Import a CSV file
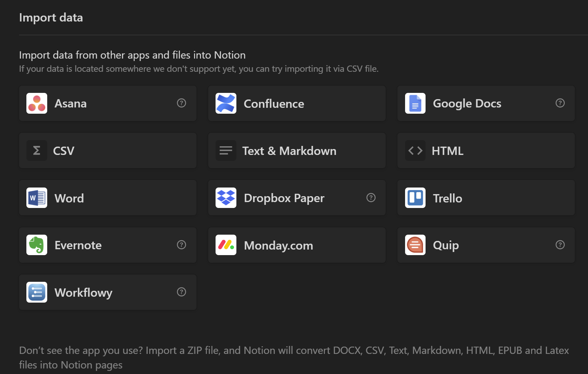This screenshot has width=588, height=374. click(108, 150)
